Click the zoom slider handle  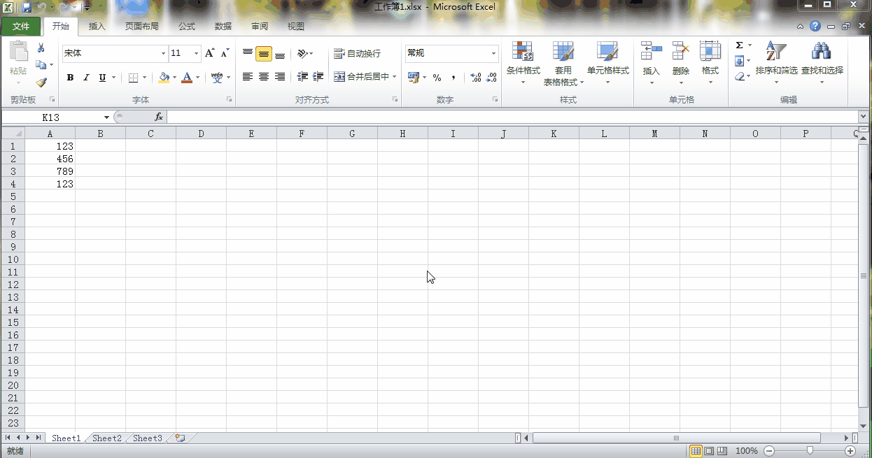point(810,451)
